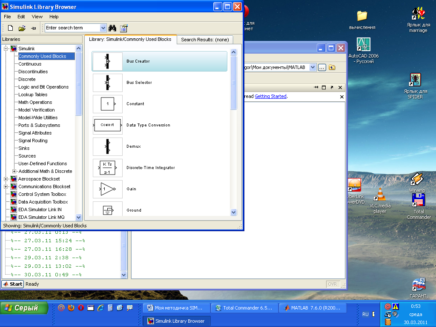The height and width of the screenshot is (327, 436).
Task: Select Control System Toolbox in tree
Action: tap(42, 194)
